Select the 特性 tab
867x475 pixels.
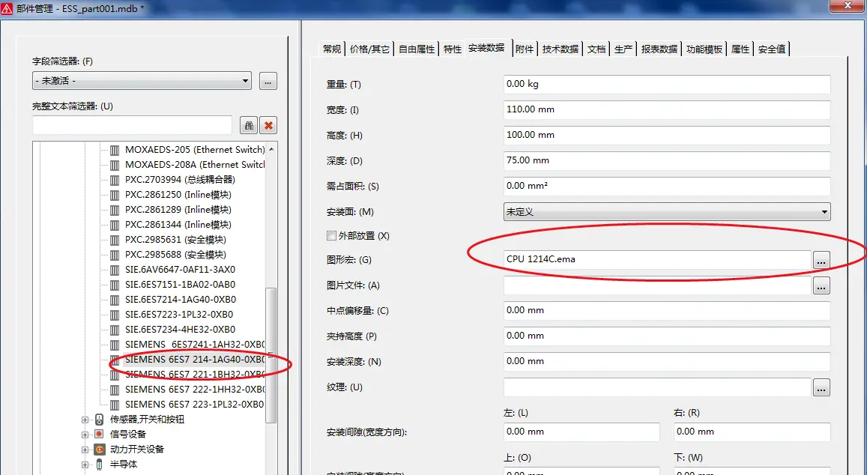[x=453, y=49]
